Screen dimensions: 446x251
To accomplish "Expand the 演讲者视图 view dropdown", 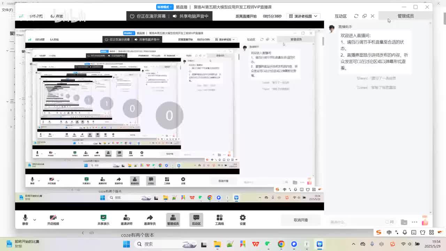I will coord(303,16).
